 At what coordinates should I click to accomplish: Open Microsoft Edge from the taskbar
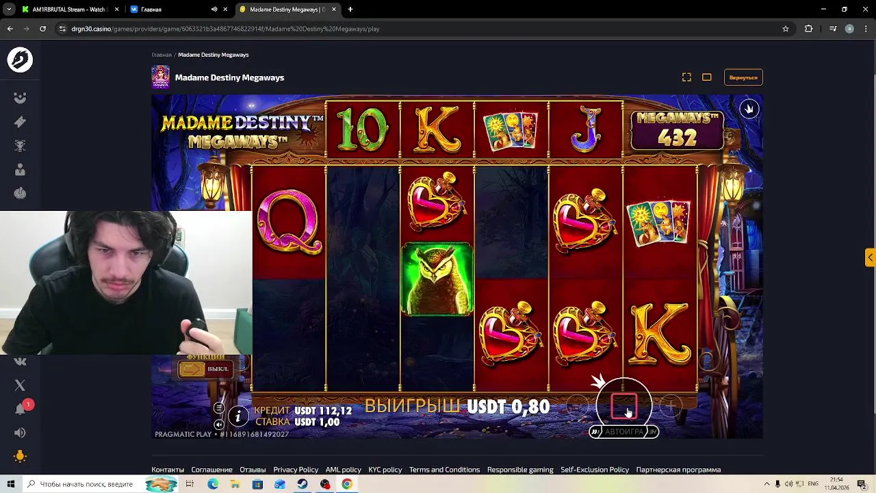[213, 484]
